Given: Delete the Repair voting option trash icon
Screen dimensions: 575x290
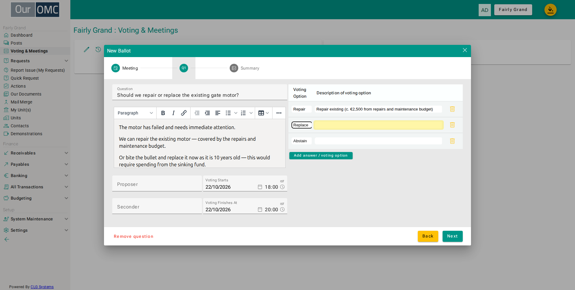Looking at the screenshot, I should click(452, 109).
